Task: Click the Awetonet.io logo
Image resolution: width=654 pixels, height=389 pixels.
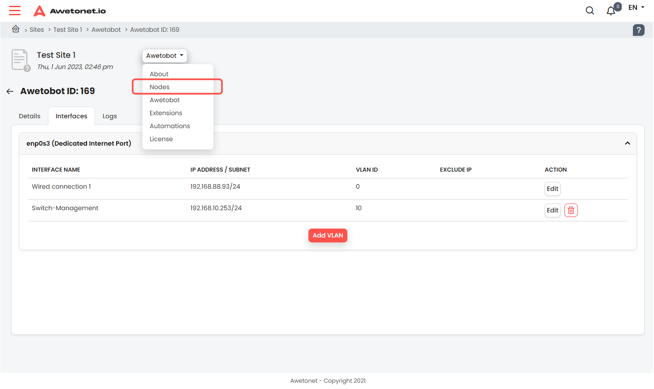Action: pyautogui.click(x=70, y=11)
